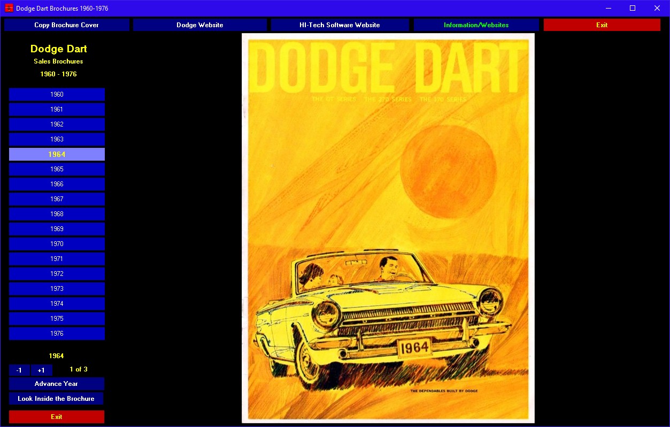The width and height of the screenshot is (670, 427).
Task: Close the window with X button
Action: coord(657,8)
